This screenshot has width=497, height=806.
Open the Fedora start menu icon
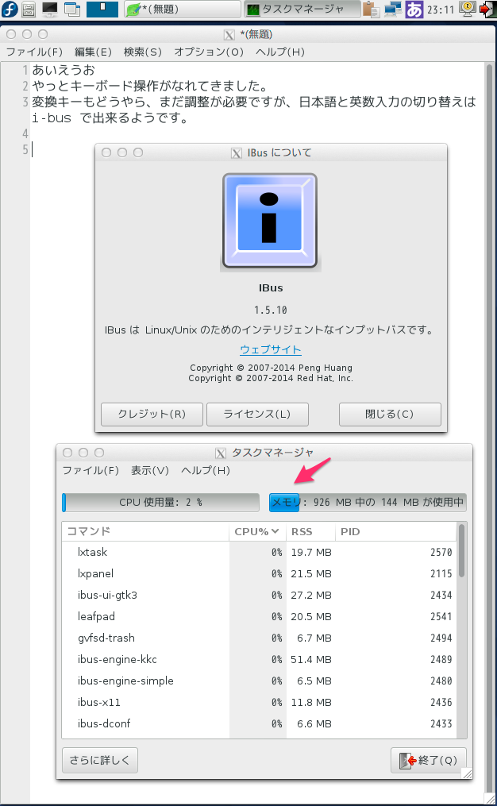10,9
